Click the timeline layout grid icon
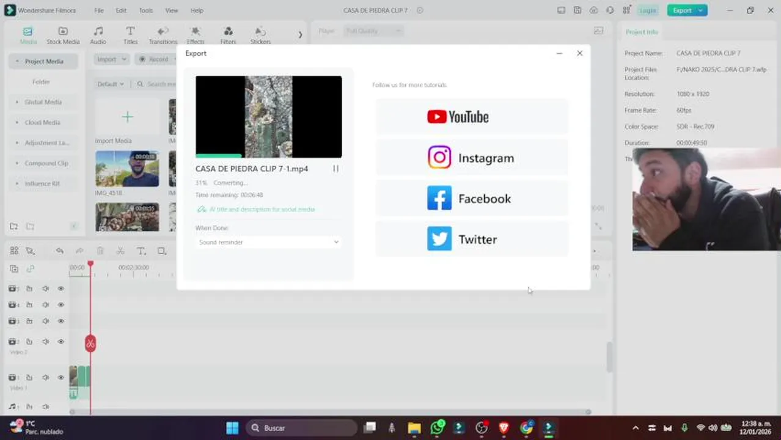The height and width of the screenshot is (440, 781). point(14,251)
